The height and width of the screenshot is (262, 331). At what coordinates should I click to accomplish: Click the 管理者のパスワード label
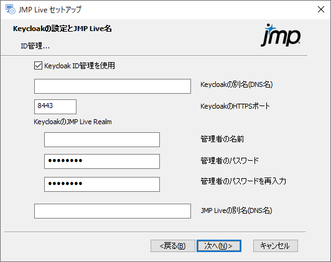pyautogui.click(x=230, y=160)
